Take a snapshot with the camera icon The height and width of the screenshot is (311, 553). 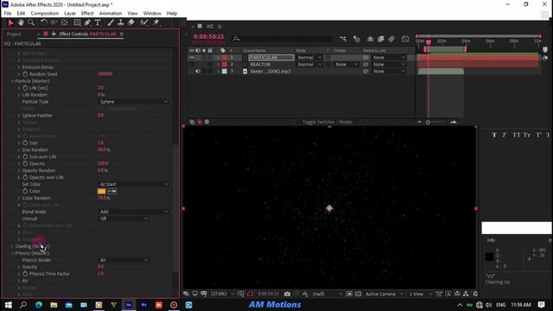click(x=287, y=294)
